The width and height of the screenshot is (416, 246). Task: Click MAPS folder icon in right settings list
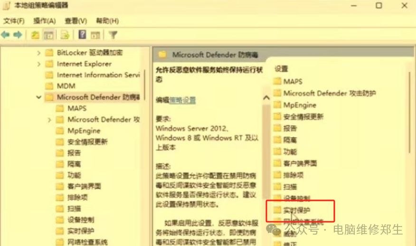(x=277, y=81)
